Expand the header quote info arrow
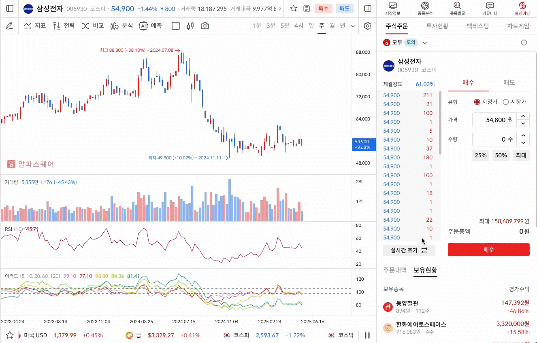Viewport: 537px width, 343px height. click(280, 8)
